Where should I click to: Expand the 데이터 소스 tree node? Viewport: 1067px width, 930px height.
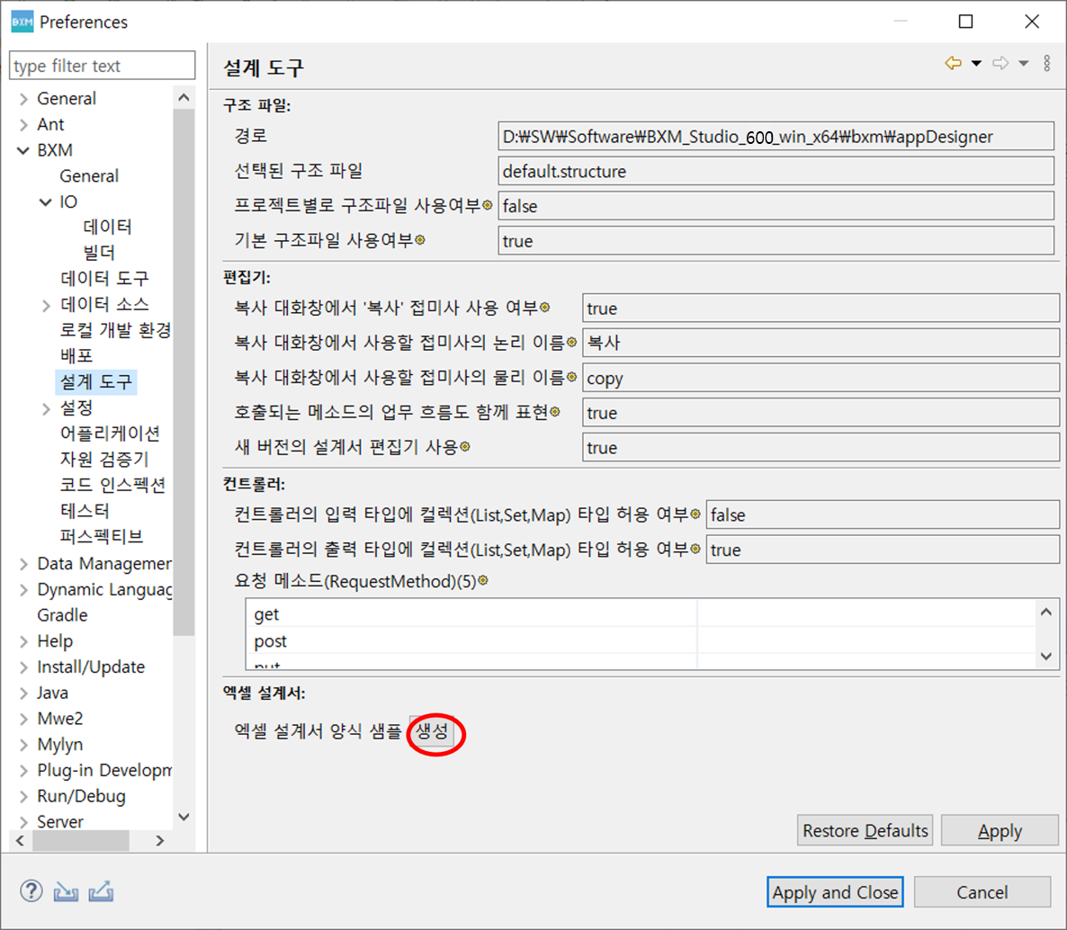pos(46,306)
